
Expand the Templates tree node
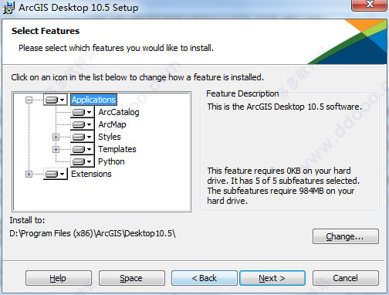coord(56,149)
